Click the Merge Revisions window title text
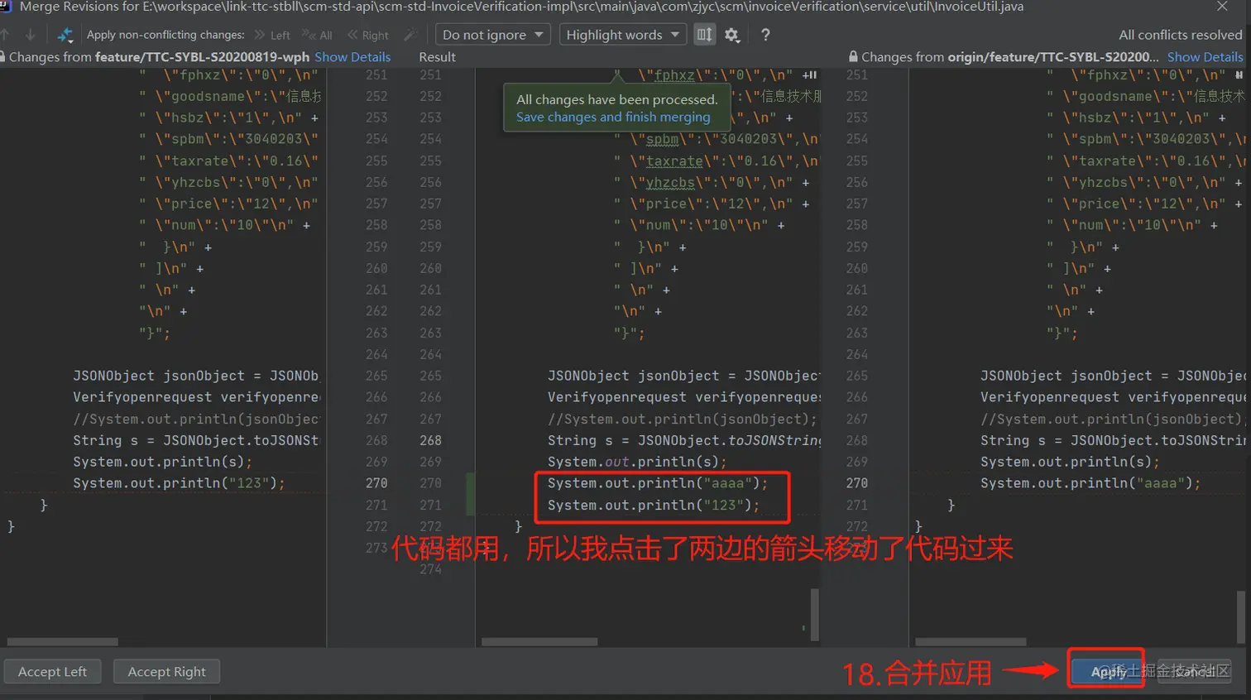The height and width of the screenshot is (700, 1251). click(x=521, y=7)
